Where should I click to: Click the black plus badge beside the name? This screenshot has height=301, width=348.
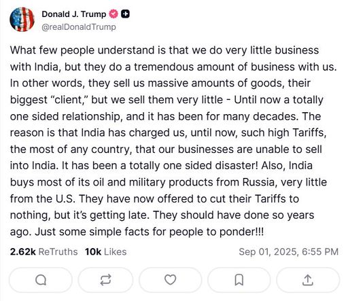click(x=125, y=14)
